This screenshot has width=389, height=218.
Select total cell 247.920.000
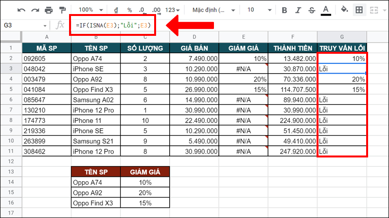pyautogui.click(x=293, y=151)
